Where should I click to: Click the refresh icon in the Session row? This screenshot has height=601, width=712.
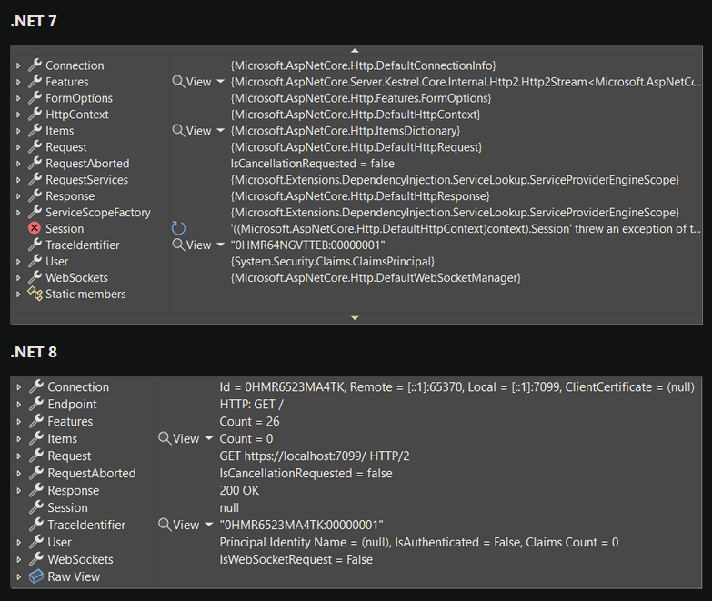coord(178,228)
